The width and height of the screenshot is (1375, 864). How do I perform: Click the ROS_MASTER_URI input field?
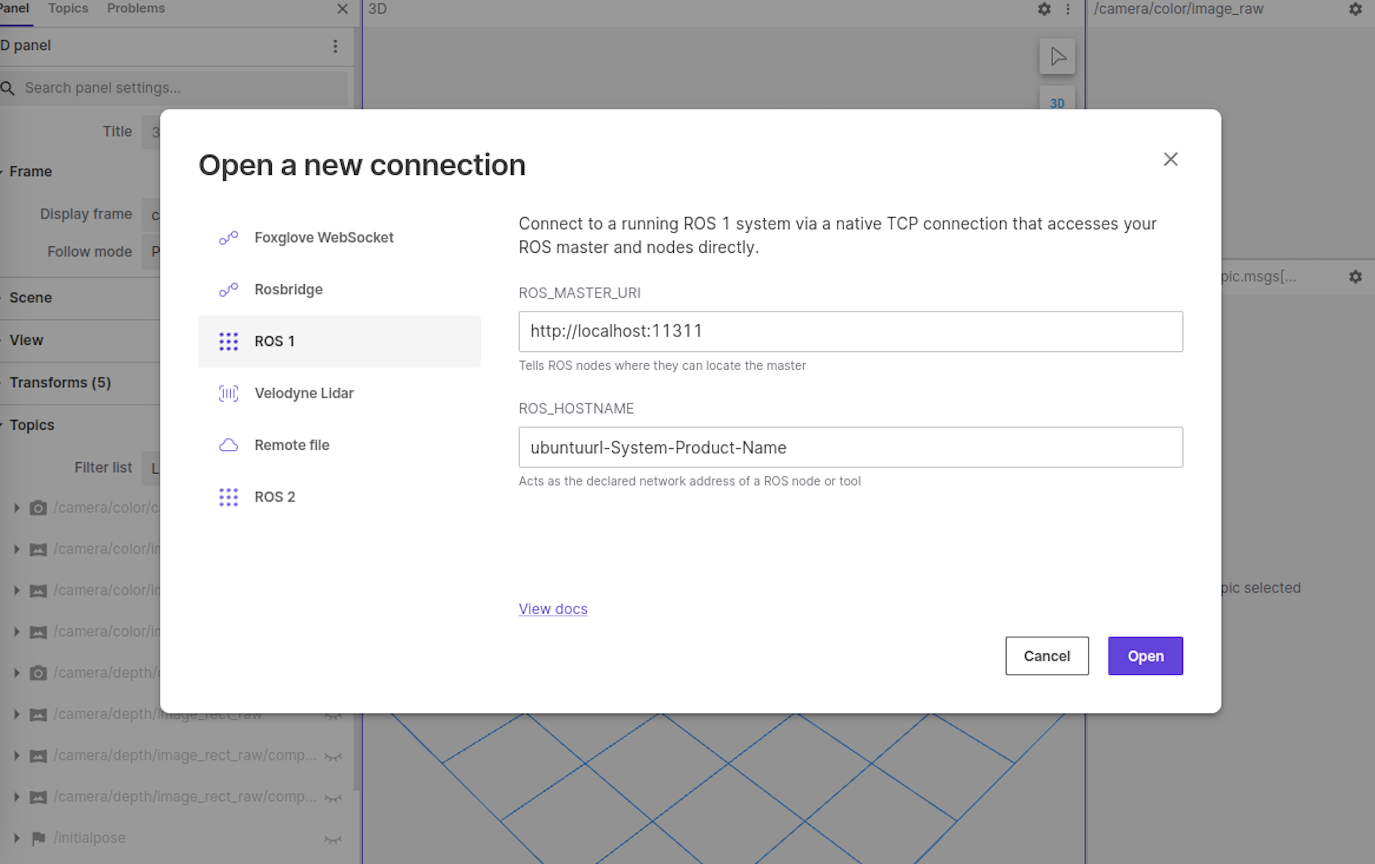tap(850, 331)
